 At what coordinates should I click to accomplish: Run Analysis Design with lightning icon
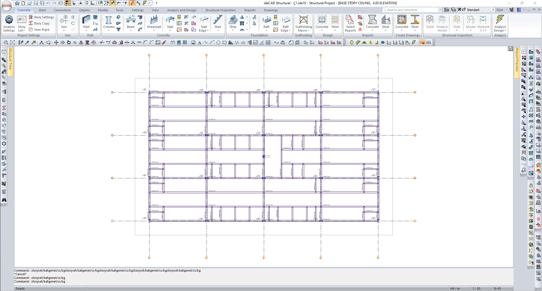(x=500, y=20)
